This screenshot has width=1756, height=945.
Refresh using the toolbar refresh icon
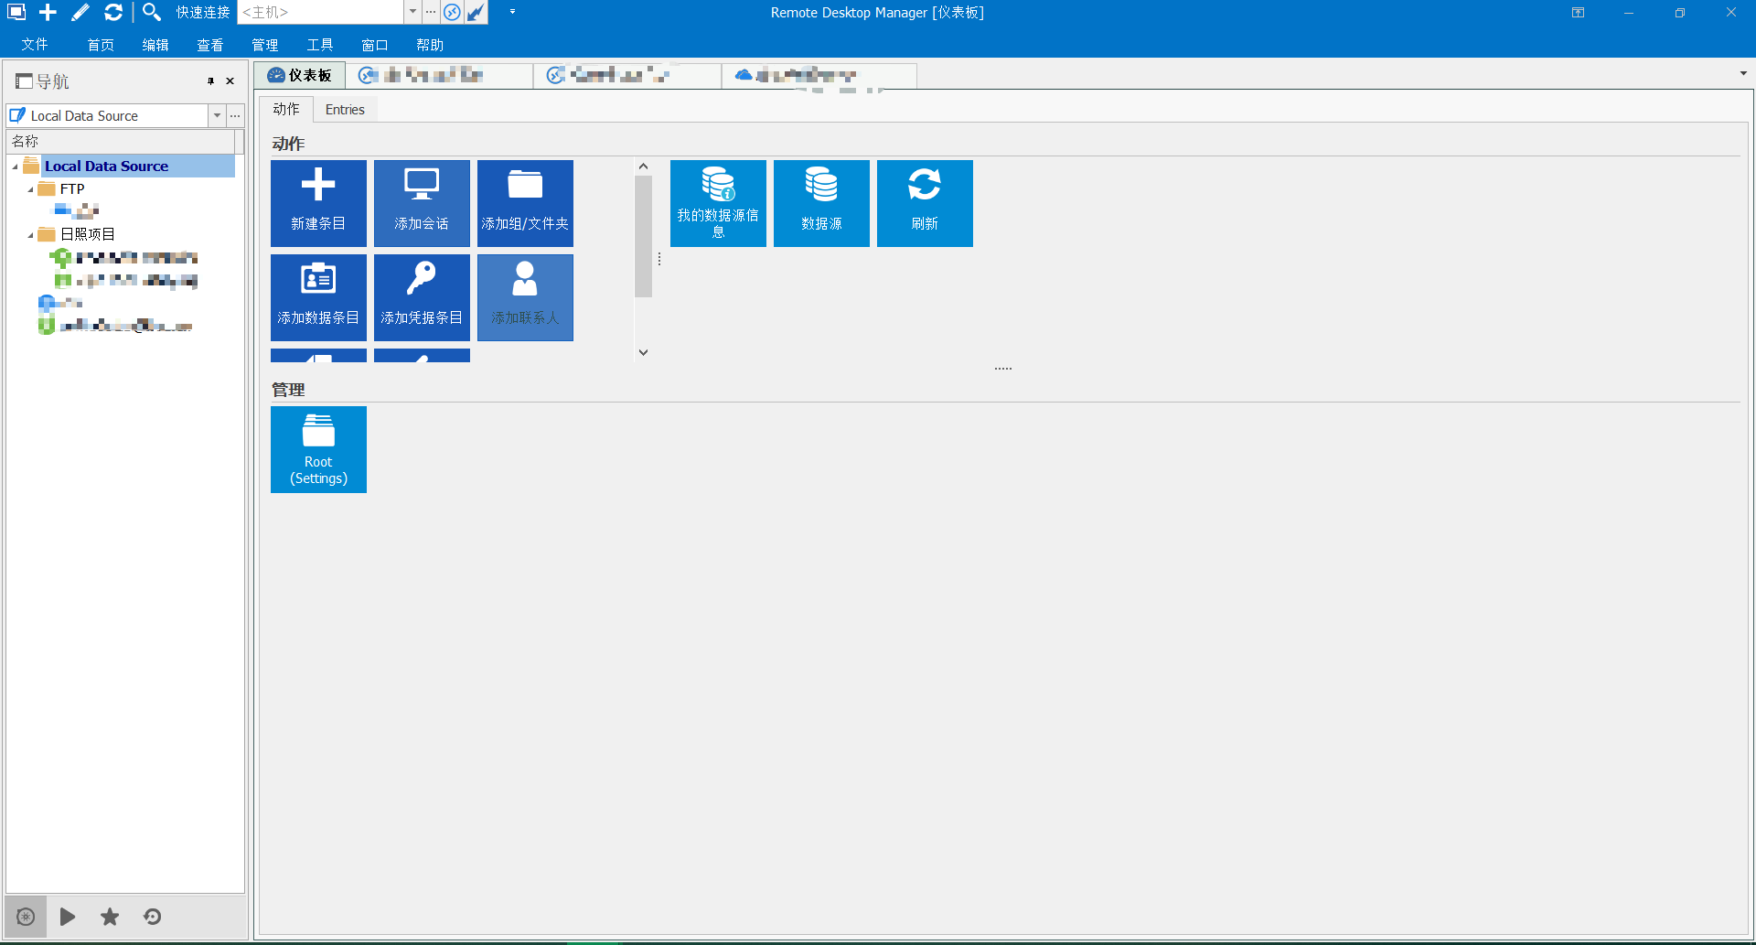(113, 13)
